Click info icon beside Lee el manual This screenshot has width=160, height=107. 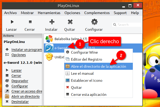68,73
